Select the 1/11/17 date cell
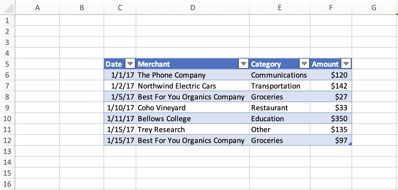Screen dimensions: 398x190 point(120,118)
